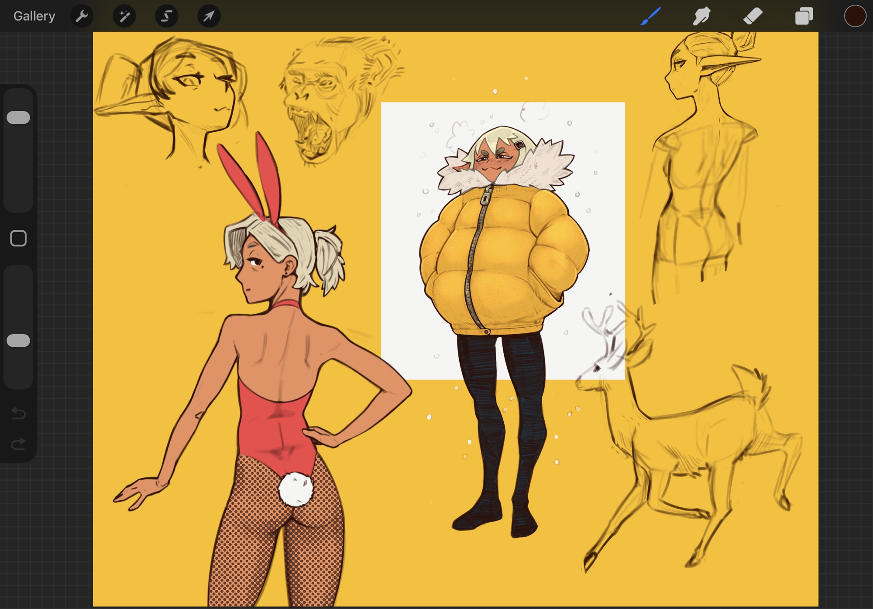This screenshot has width=873, height=609.
Task: Open the Adjustments magic wand menu
Action: (124, 16)
